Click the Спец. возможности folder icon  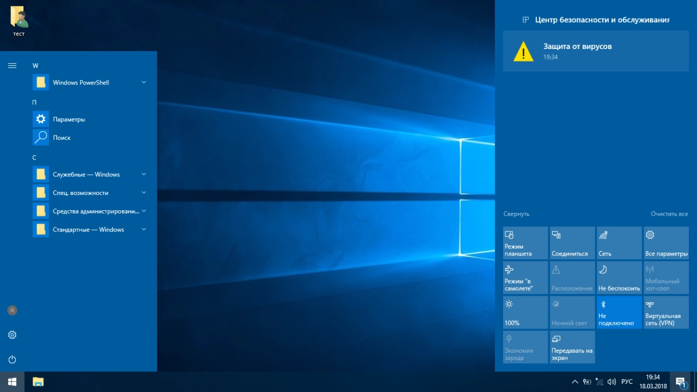tap(41, 193)
